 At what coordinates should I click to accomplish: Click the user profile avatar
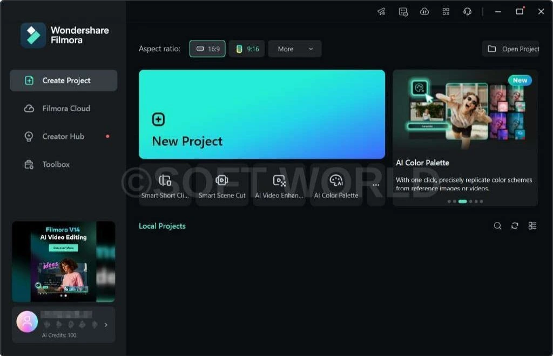coord(27,321)
